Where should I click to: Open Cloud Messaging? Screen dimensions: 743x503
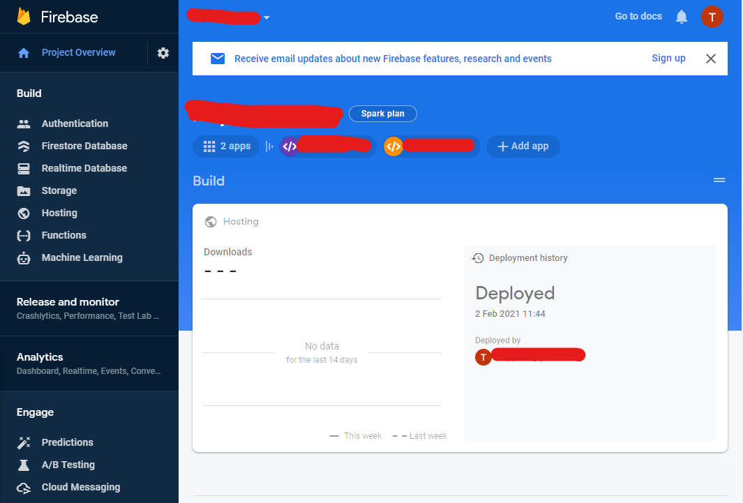(80, 487)
